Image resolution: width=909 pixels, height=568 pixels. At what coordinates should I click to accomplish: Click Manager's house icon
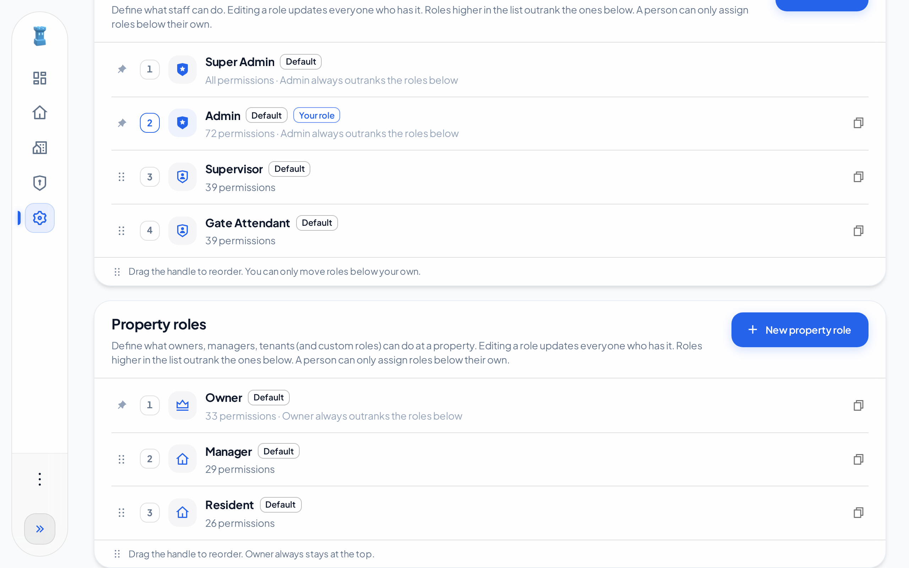pyautogui.click(x=182, y=459)
